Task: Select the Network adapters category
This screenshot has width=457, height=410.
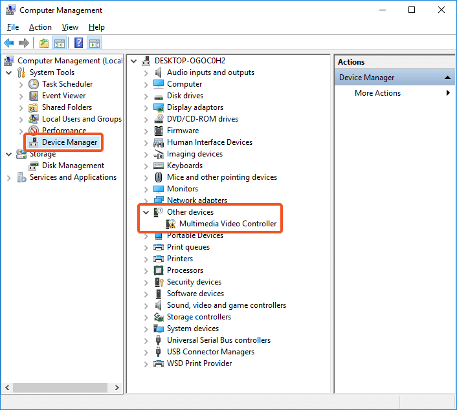Action: click(197, 200)
